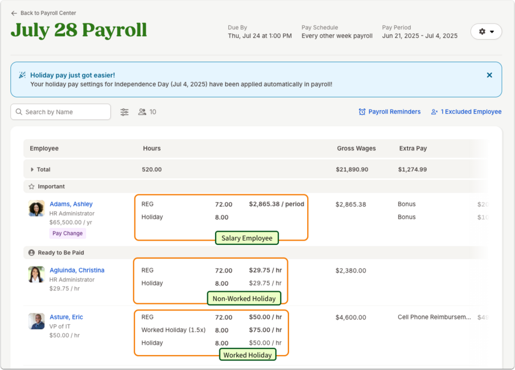Viewport: 515px width, 370px height.
Task: Click Eric's gross wages $4,600.00
Action: (x=351, y=318)
